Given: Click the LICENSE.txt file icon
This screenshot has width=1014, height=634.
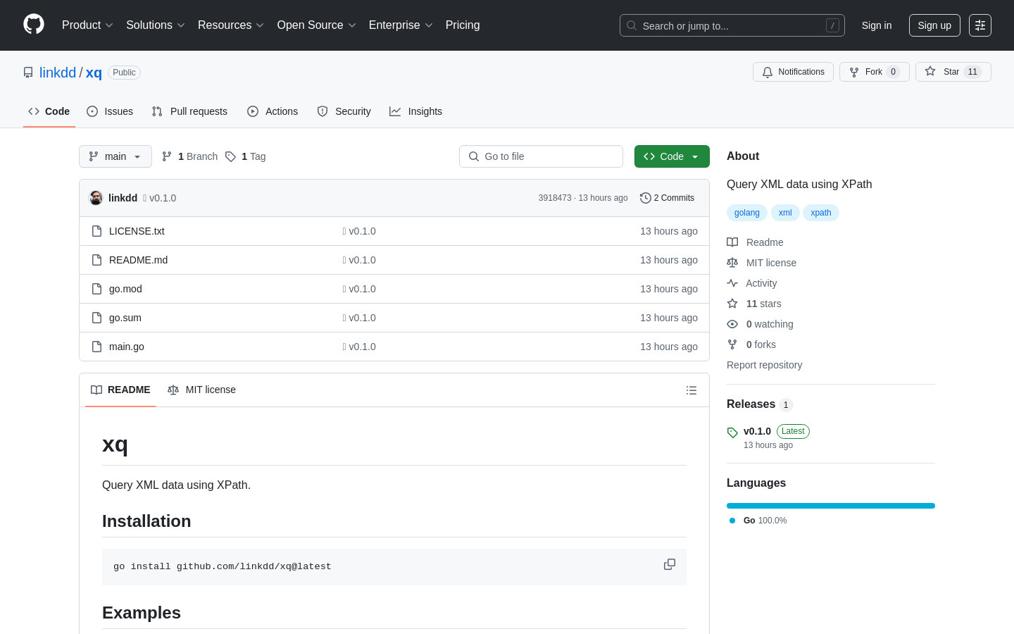Looking at the screenshot, I should [x=97, y=231].
